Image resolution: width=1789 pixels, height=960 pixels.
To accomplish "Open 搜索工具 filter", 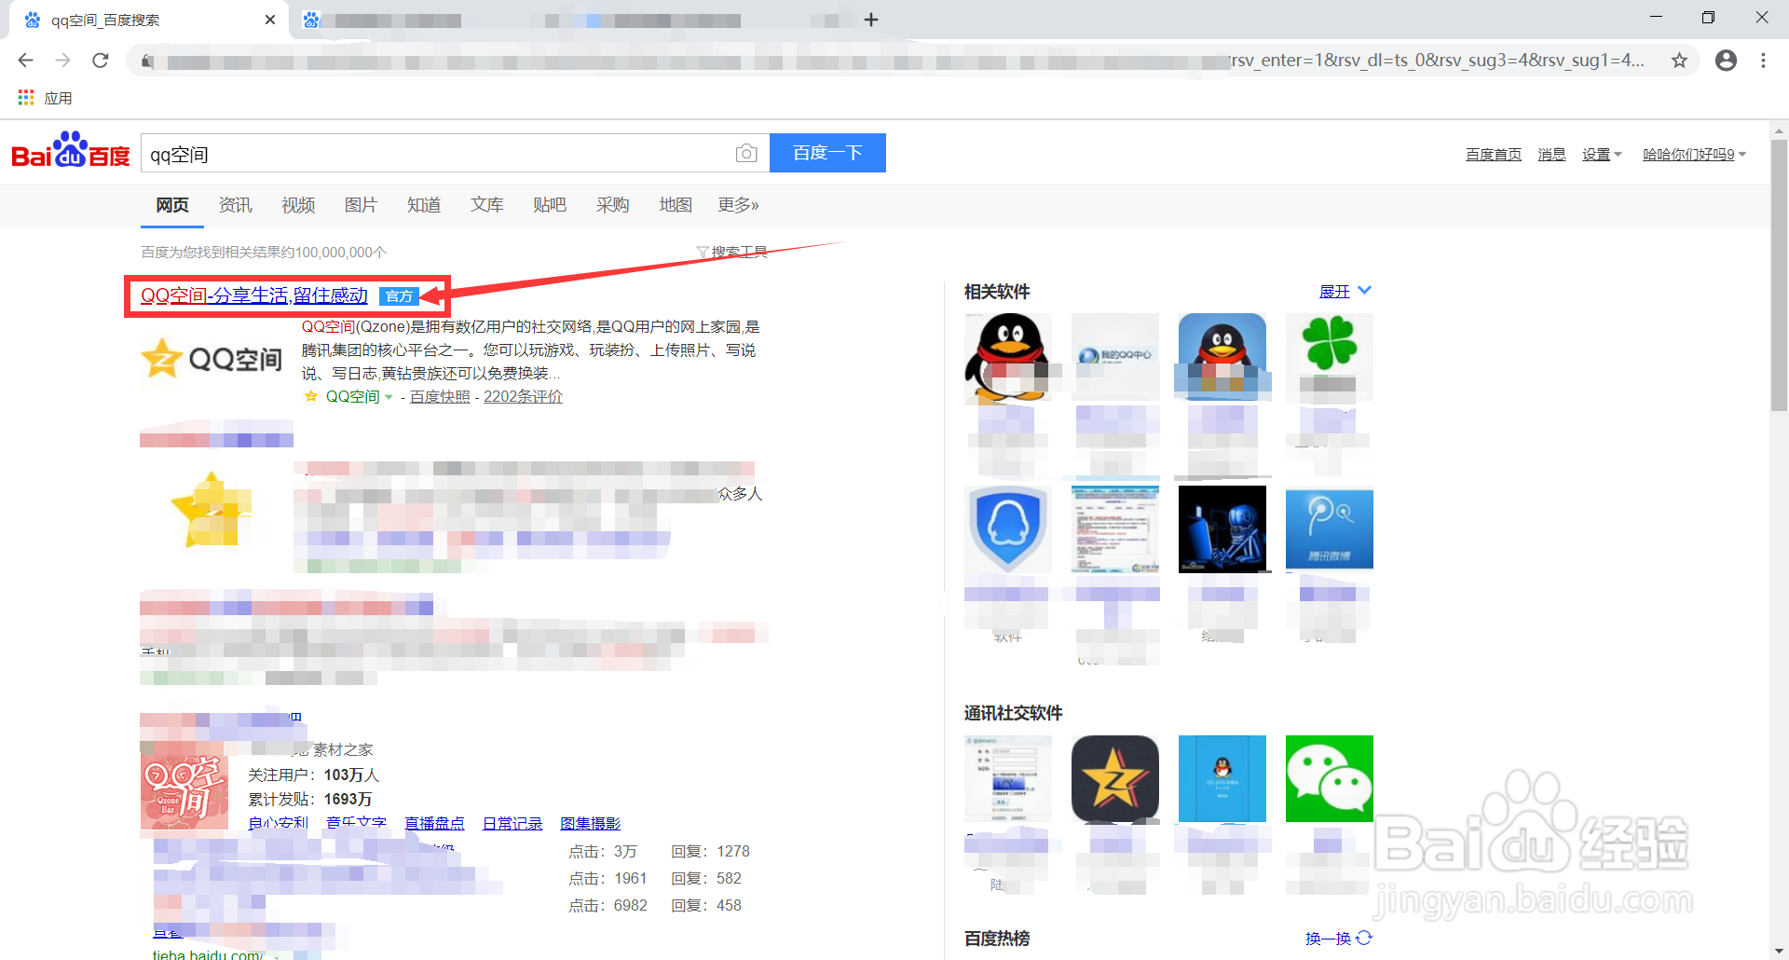I will click(732, 253).
